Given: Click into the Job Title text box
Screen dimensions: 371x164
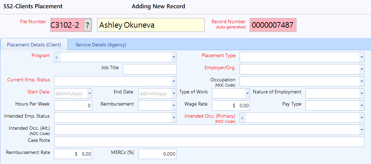Looking at the screenshot, I should [x=149, y=69].
